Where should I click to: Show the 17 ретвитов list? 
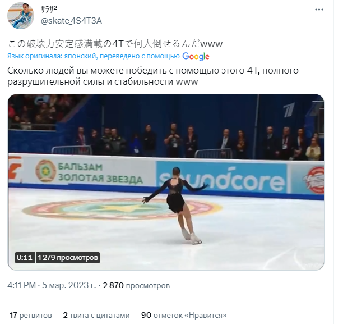(x=31, y=315)
